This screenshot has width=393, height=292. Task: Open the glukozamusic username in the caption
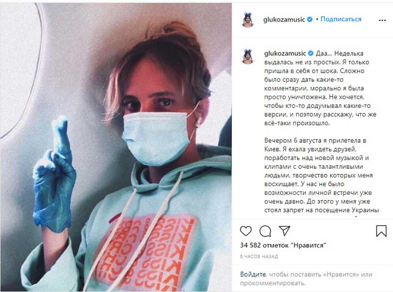pos(285,53)
